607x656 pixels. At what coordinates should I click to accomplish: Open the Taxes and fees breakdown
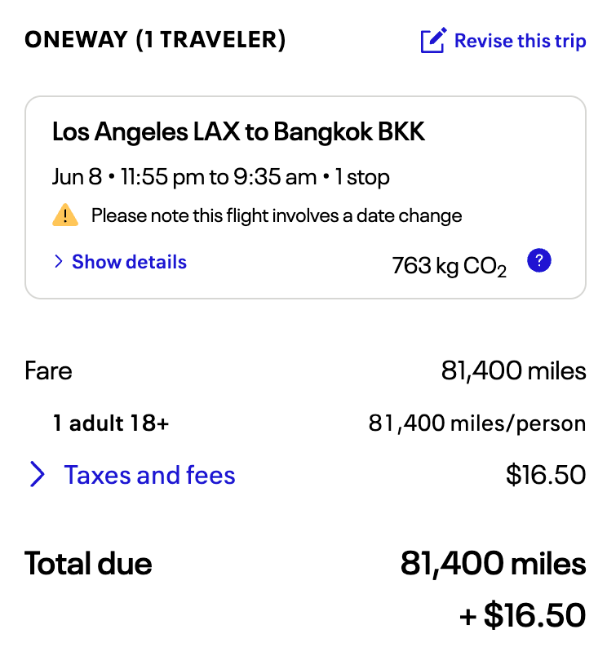point(149,475)
